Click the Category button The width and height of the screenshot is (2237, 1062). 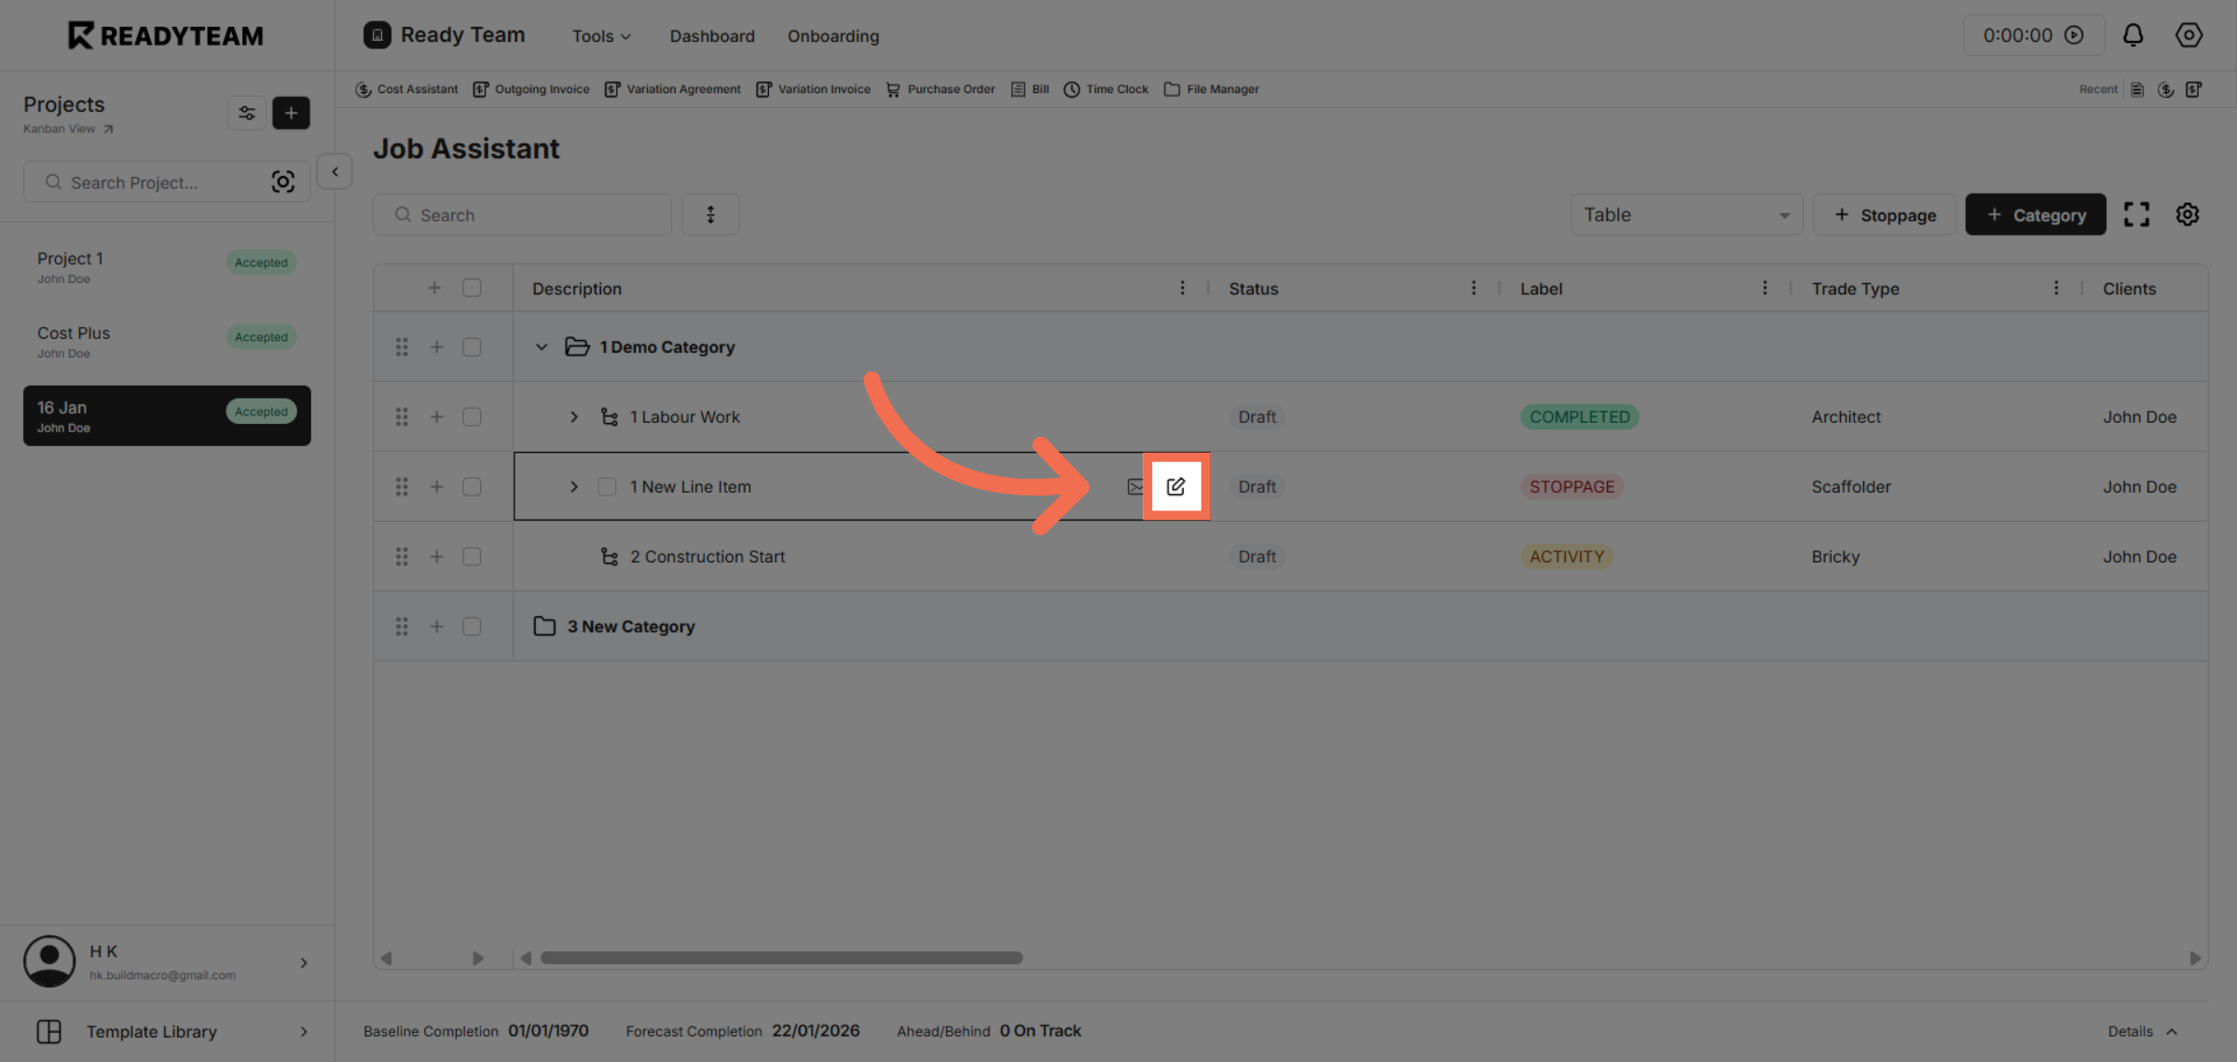tap(2035, 214)
